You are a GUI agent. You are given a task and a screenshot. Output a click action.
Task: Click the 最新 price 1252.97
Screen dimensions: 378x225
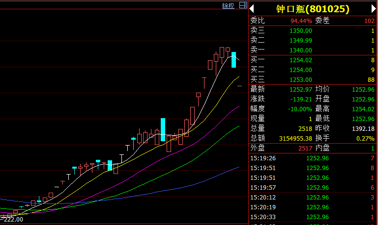click(301, 90)
